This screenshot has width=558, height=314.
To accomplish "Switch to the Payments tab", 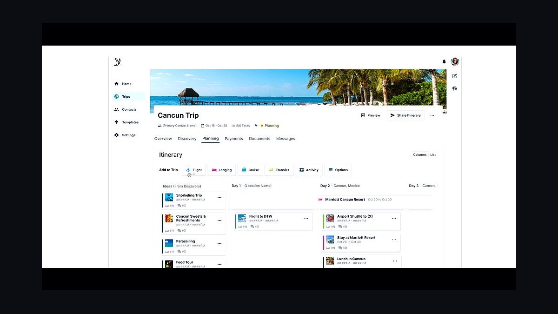I will tap(234, 139).
